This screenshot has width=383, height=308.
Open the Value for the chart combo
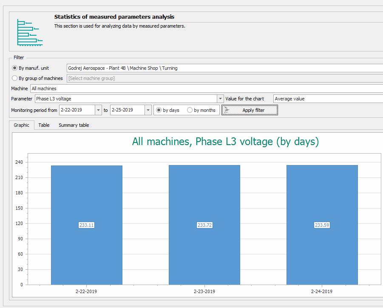(328, 99)
